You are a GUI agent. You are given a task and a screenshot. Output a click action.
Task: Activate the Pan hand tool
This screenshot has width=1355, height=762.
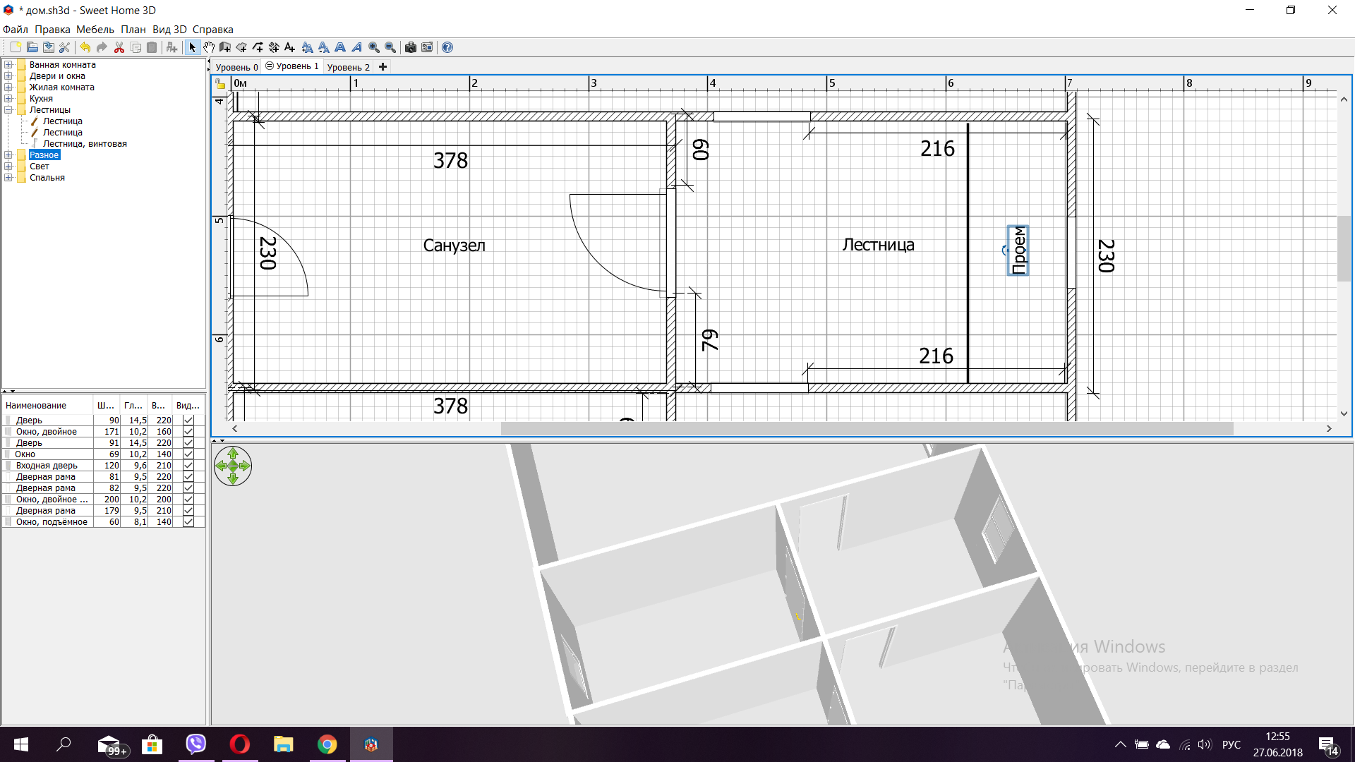pyautogui.click(x=209, y=47)
